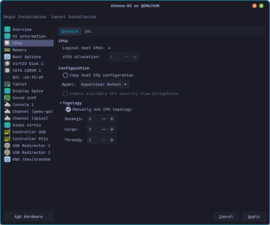Open the Begin Installation menu

click(25, 17)
